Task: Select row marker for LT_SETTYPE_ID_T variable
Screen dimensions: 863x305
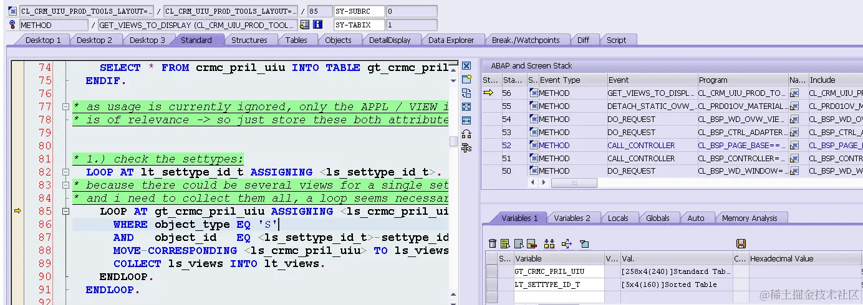Action: (492, 284)
